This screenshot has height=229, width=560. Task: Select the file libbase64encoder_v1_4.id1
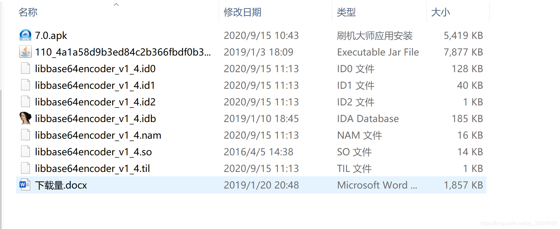[x=95, y=85]
